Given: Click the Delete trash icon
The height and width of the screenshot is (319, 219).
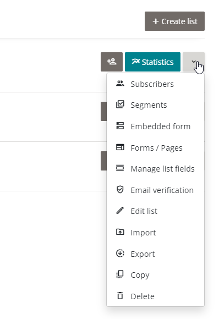Looking at the screenshot, I should pos(120,295).
